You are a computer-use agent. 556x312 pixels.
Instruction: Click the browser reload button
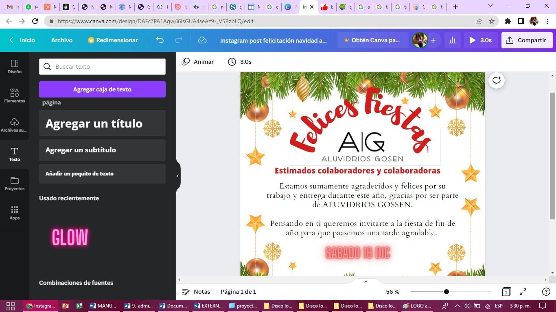pos(35,21)
